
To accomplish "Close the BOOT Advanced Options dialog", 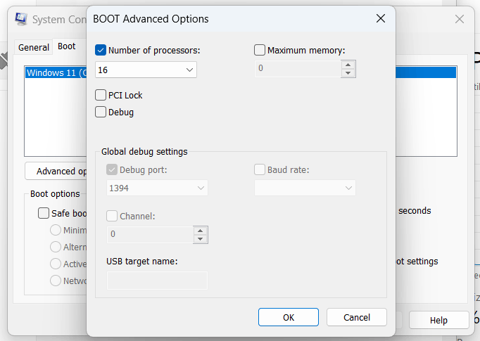I will pos(381,19).
